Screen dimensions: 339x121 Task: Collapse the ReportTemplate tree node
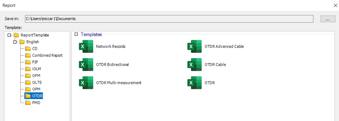(x=9, y=35)
